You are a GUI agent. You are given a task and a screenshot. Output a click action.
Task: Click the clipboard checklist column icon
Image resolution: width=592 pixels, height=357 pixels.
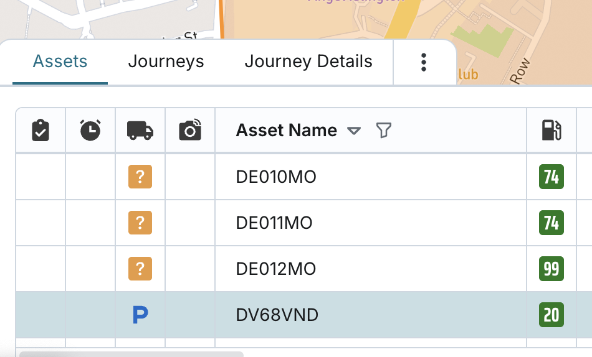click(41, 131)
